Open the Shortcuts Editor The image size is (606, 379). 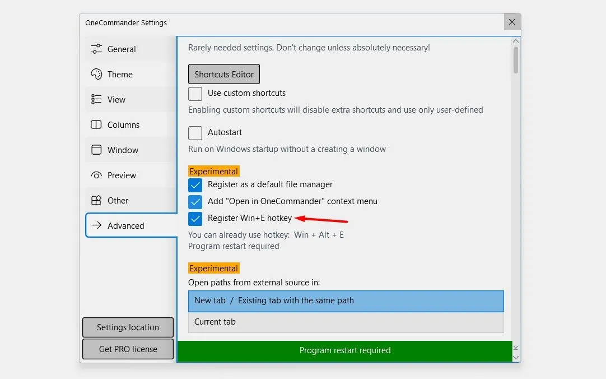224,74
